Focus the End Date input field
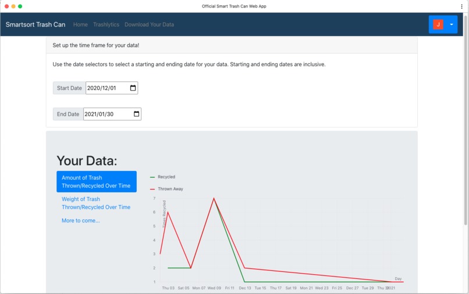469x294 pixels. [x=112, y=114]
